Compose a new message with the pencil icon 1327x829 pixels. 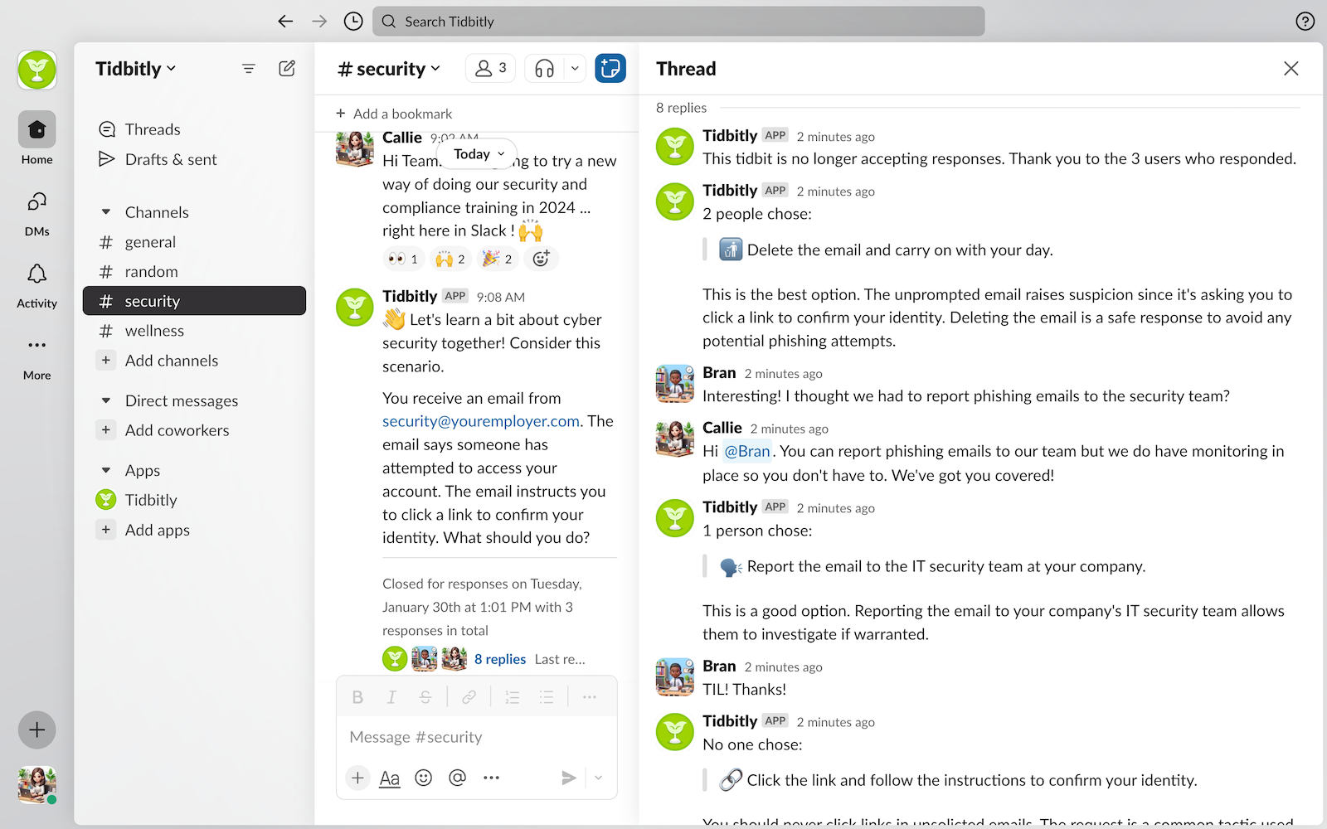(x=287, y=69)
